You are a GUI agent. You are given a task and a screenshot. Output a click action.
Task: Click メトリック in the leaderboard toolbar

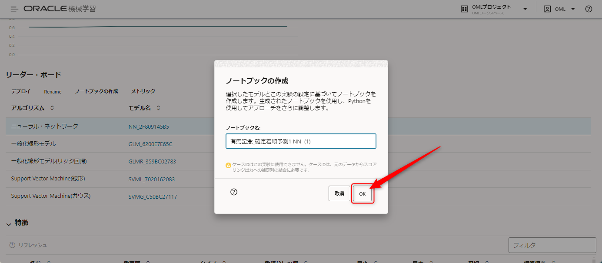pos(143,91)
